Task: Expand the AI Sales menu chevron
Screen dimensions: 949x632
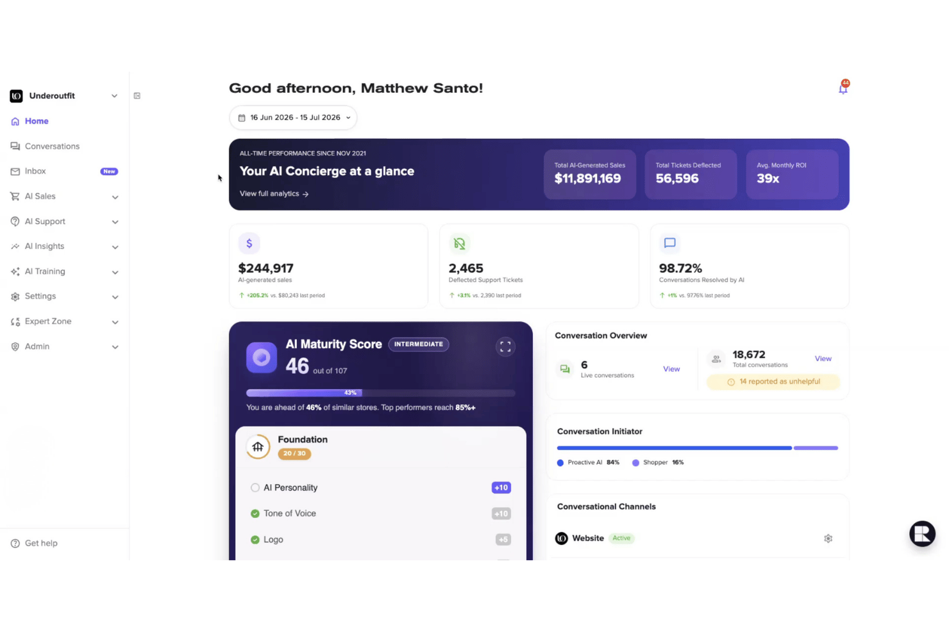Action: click(x=115, y=197)
